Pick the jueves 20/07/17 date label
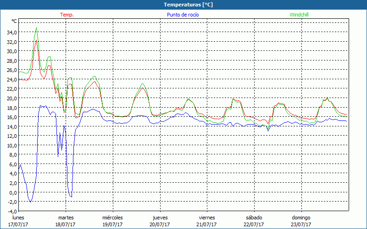This screenshot has width=367, height=229. [160, 221]
